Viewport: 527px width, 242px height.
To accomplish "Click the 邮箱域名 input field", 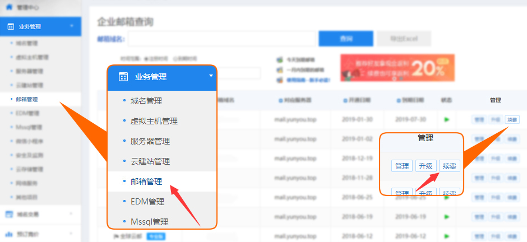I will coord(223,39).
